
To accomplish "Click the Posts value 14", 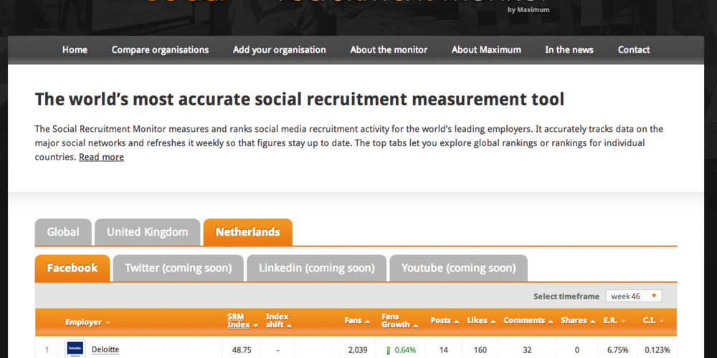I will [x=444, y=350].
